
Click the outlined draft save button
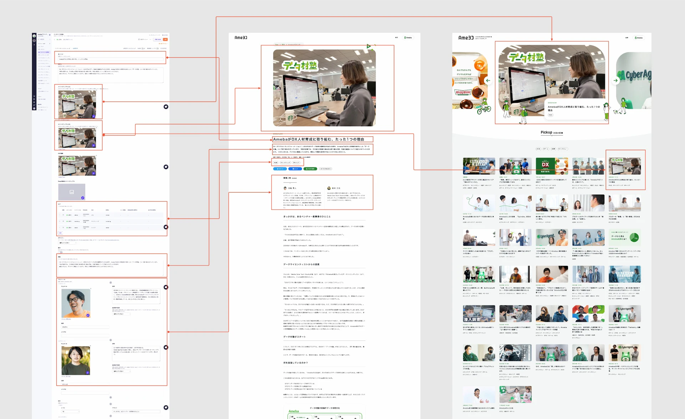(158, 40)
